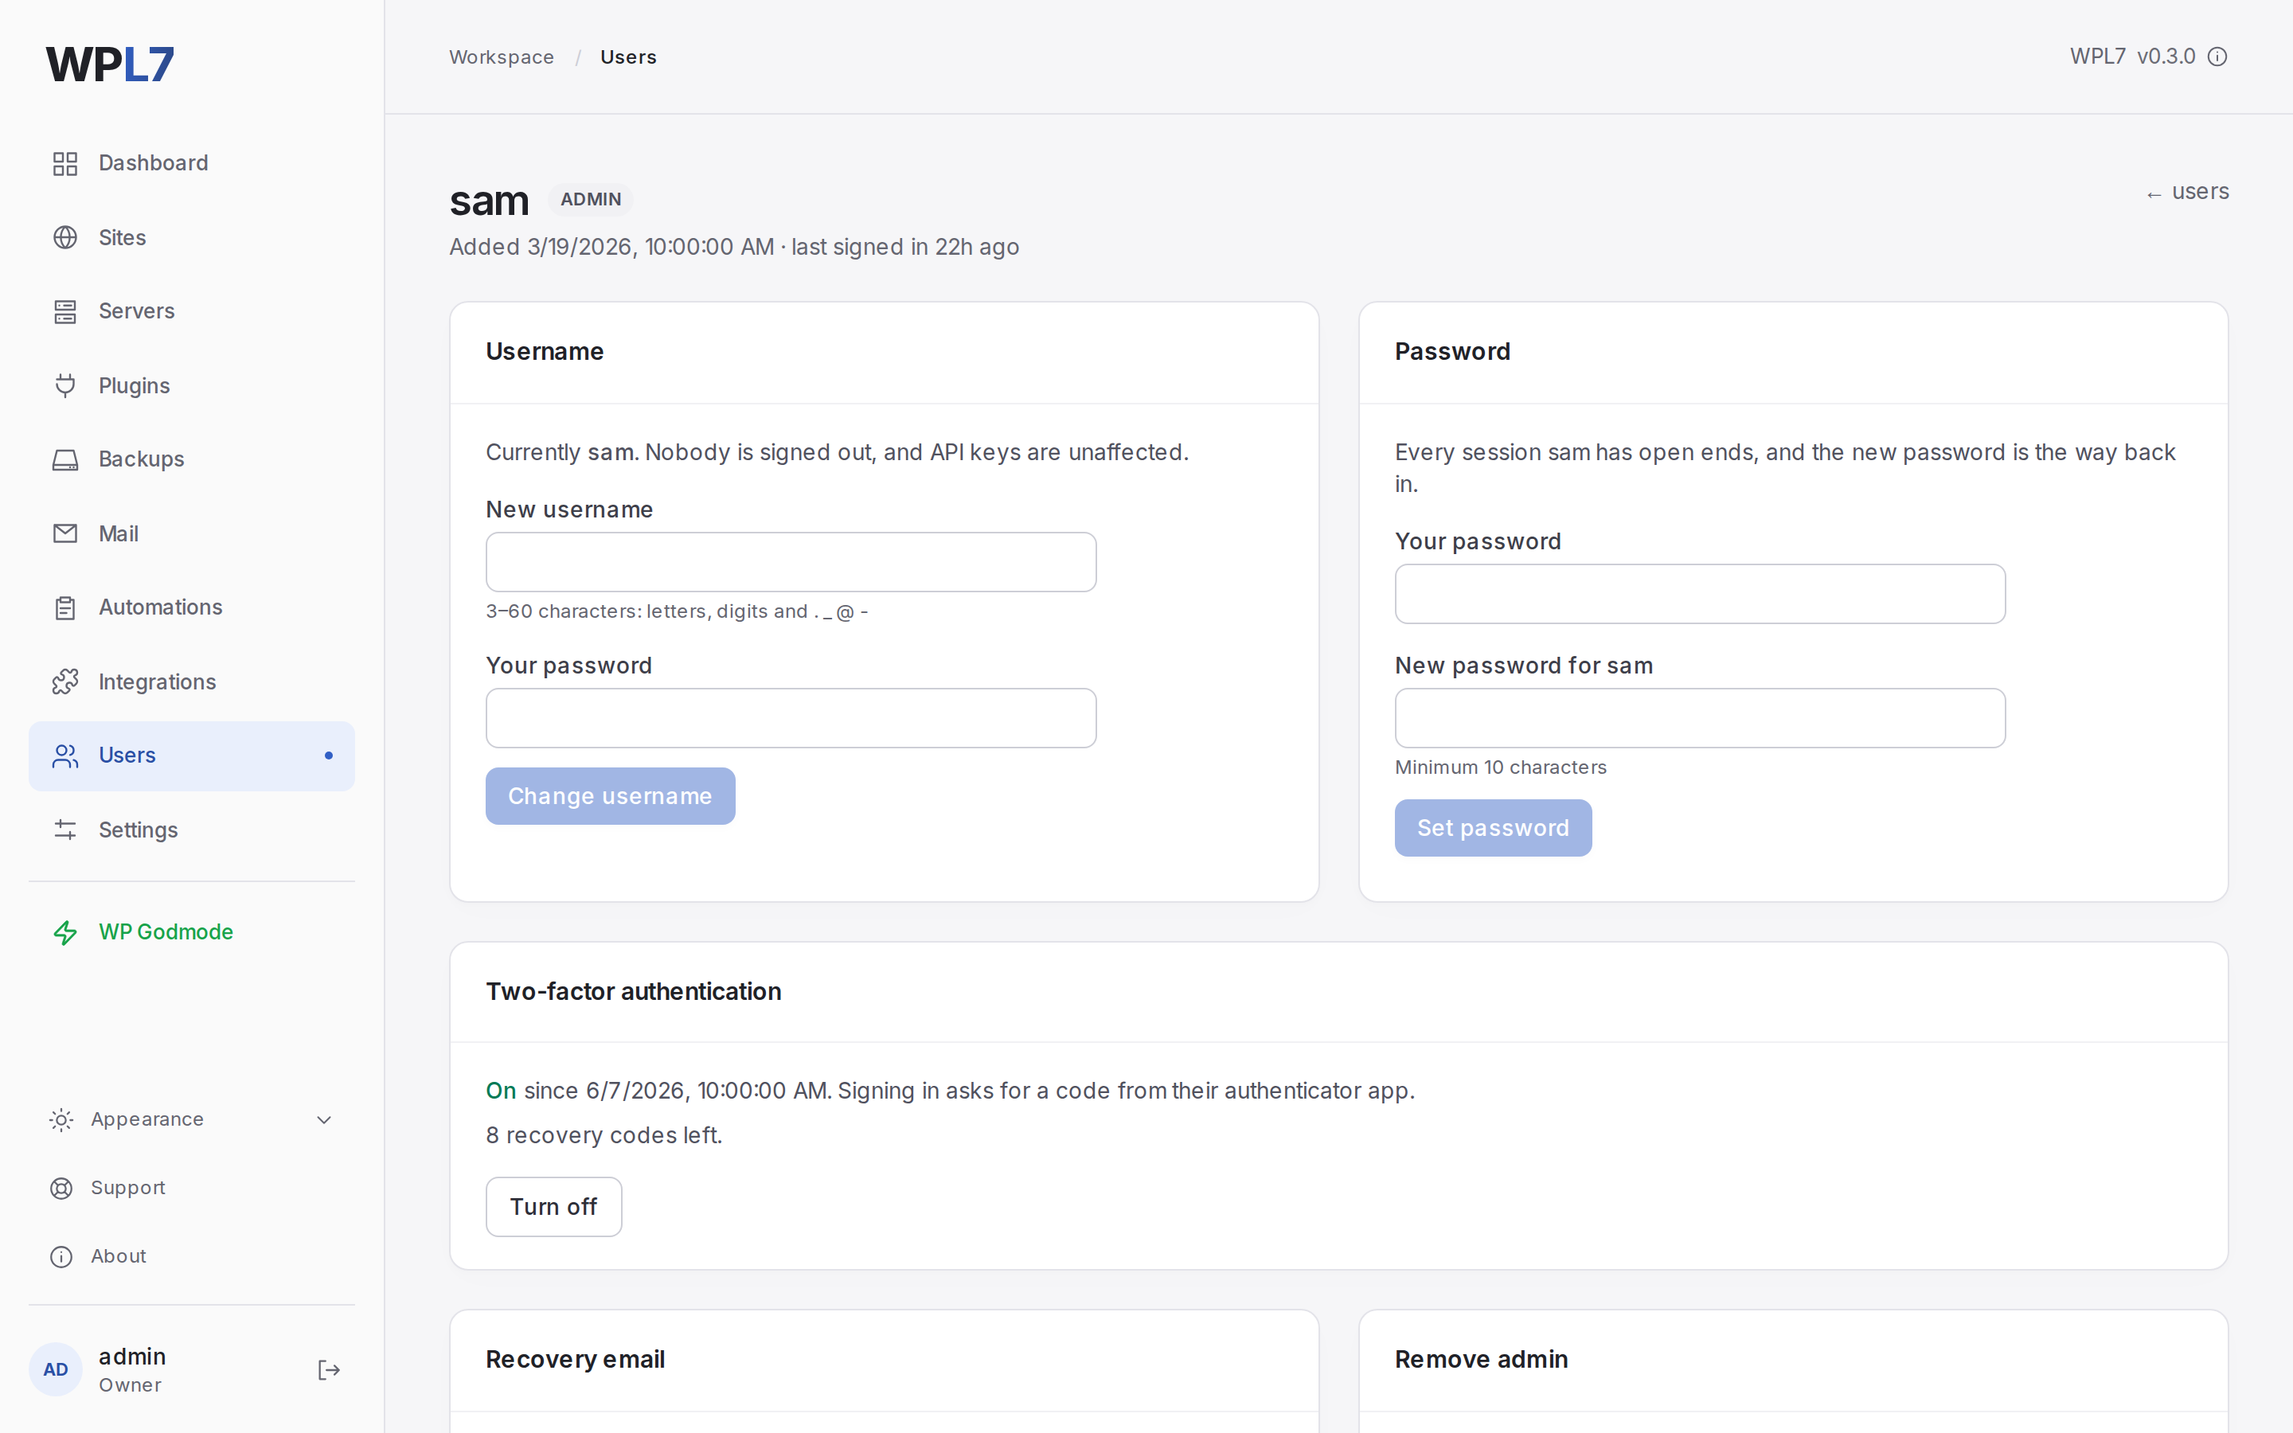Open WP Godmode
This screenshot has height=1433, width=2293.
tap(191, 932)
